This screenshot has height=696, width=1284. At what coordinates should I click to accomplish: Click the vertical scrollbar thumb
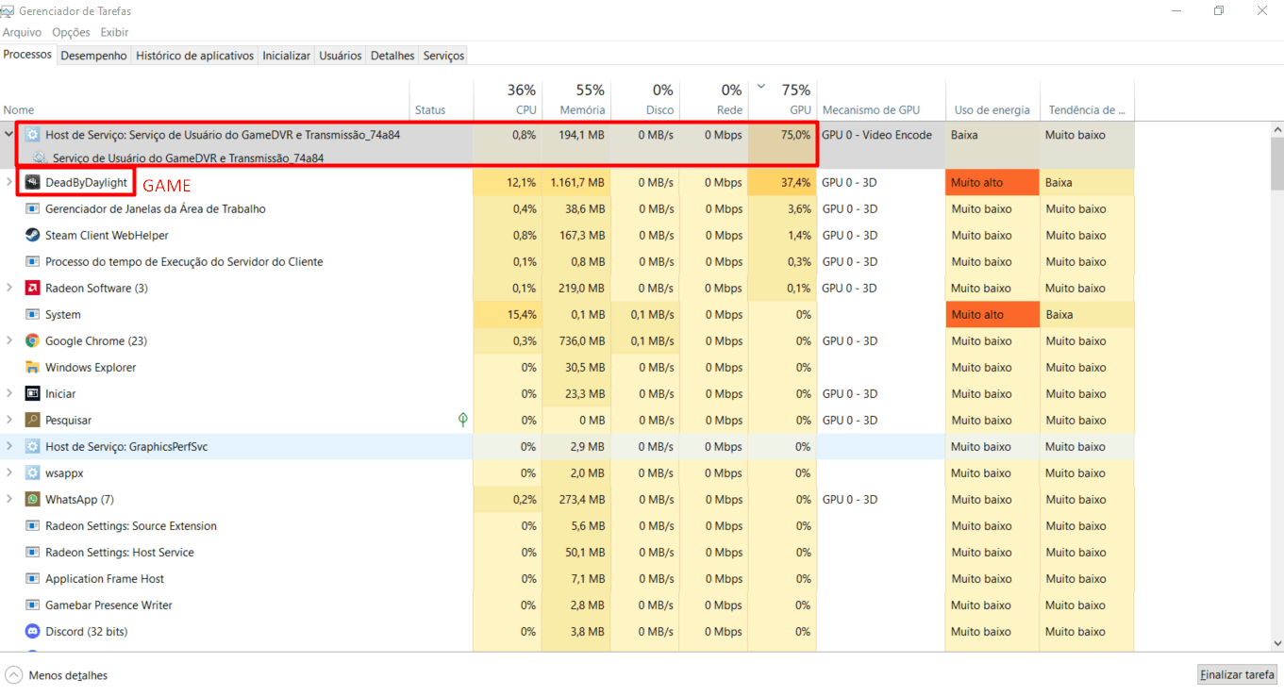[x=1277, y=163]
